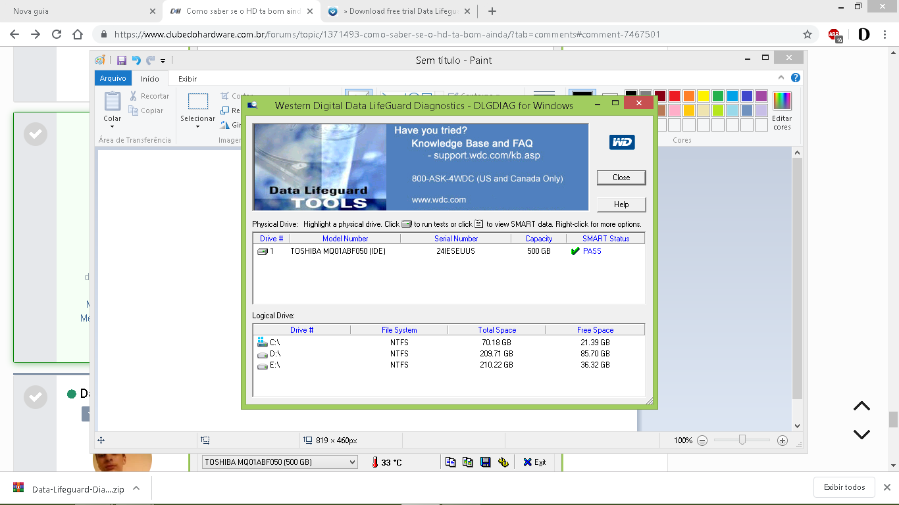Click the Model Number column header

346,239
